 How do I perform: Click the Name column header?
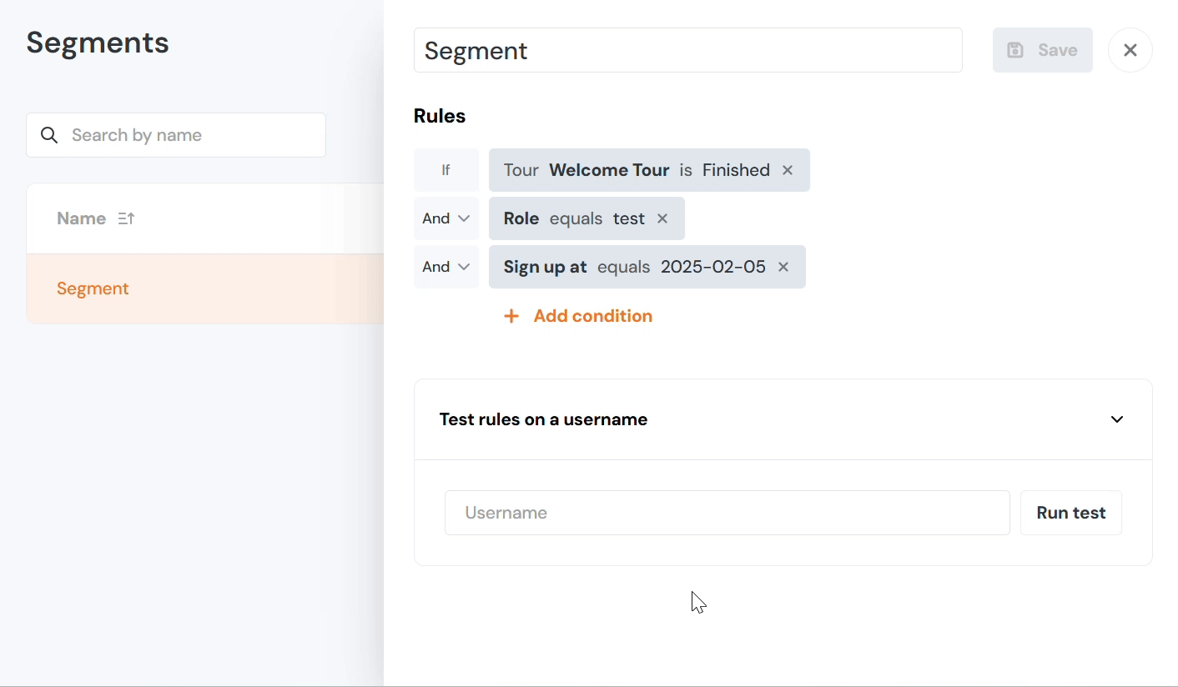click(81, 218)
